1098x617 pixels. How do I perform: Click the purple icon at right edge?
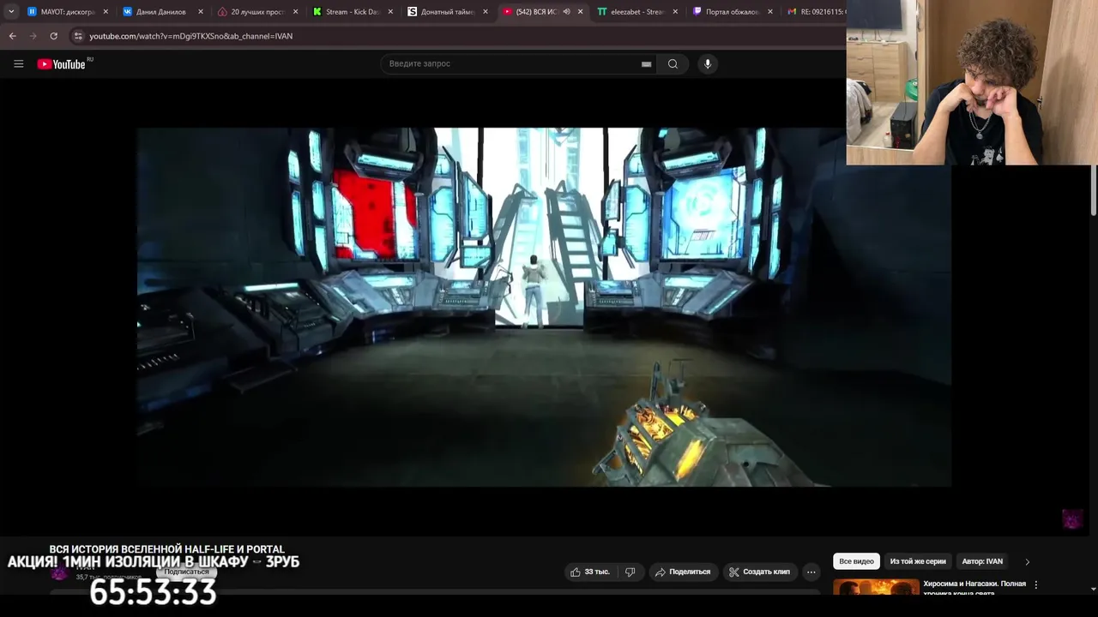[x=1072, y=518]
